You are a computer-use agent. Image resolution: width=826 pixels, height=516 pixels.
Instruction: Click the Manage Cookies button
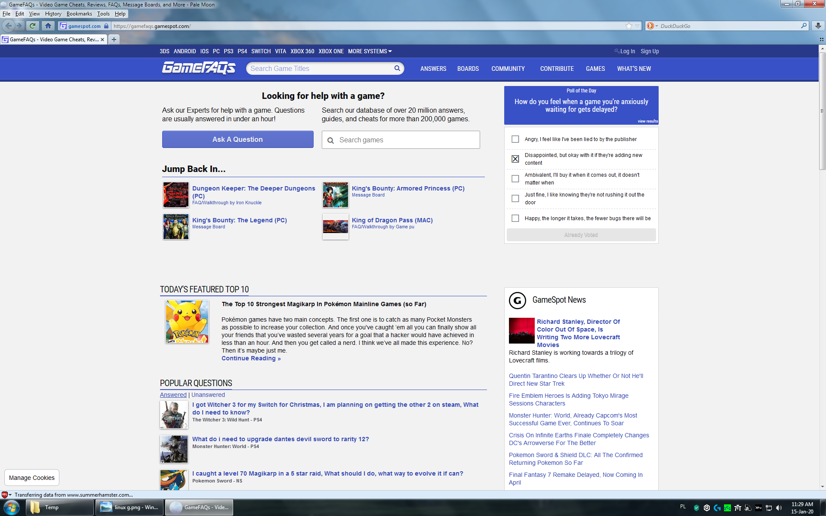tap(32, 478)
